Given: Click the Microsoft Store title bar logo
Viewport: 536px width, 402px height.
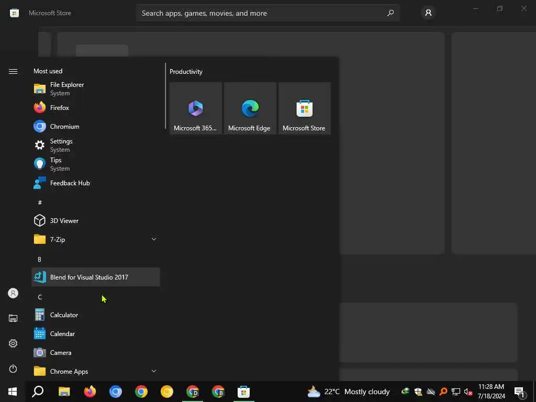Looking at the screenshot, I should pyautogui.click(x=14, y=13).
